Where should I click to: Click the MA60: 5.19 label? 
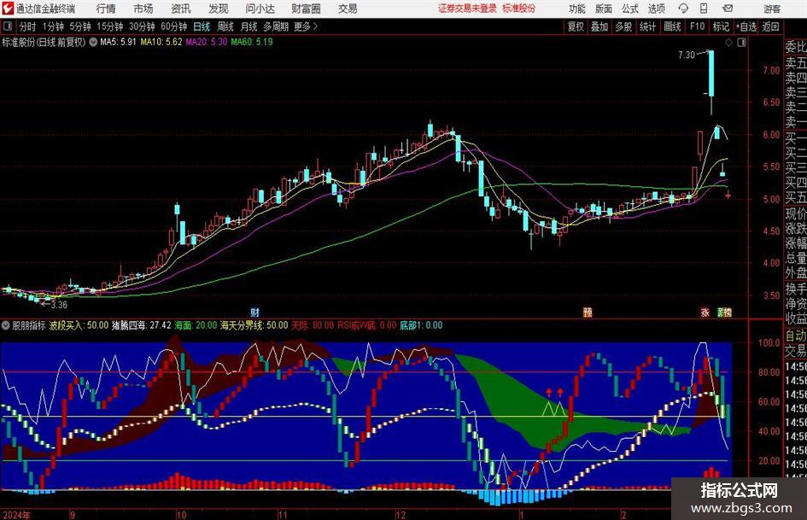click(252, 42)
